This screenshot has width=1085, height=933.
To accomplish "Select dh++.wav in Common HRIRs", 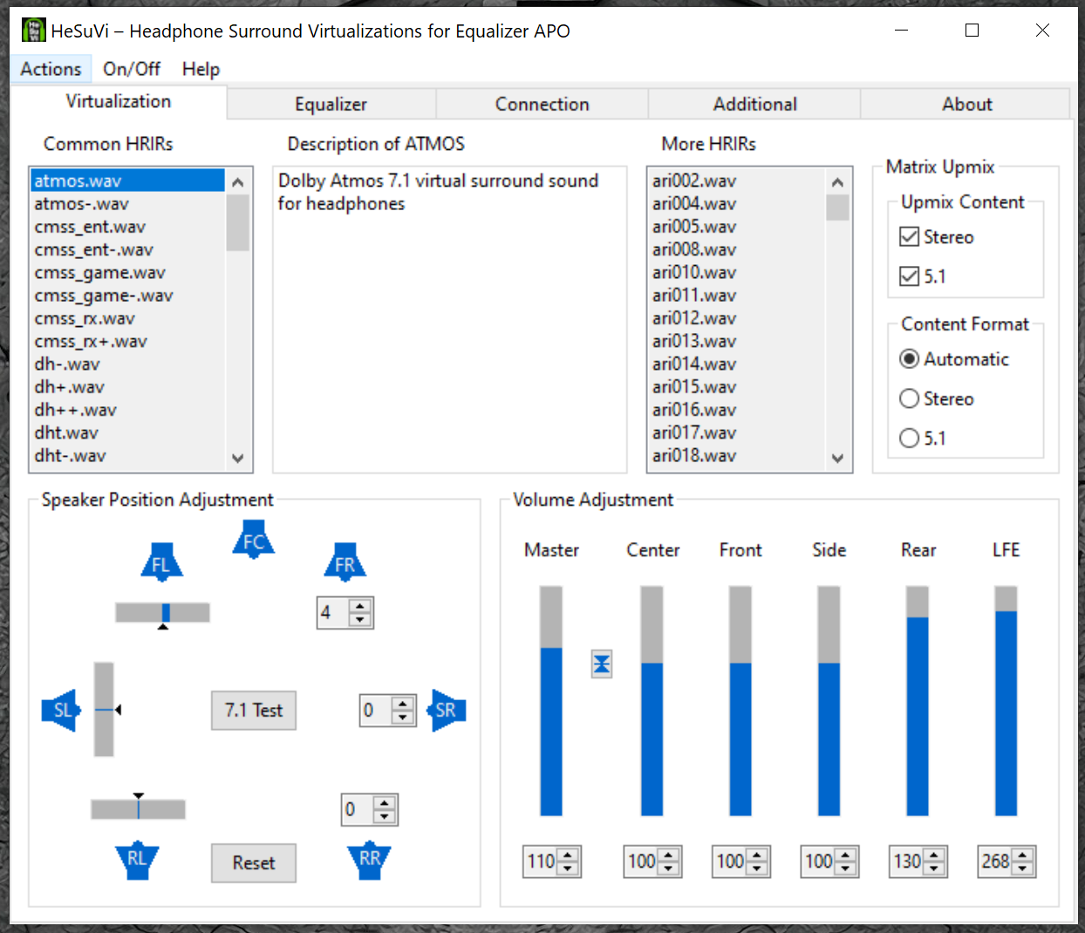I will [x=128, y=410].
